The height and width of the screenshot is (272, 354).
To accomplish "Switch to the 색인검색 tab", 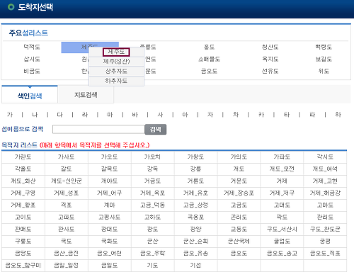I will pos(30,96).
